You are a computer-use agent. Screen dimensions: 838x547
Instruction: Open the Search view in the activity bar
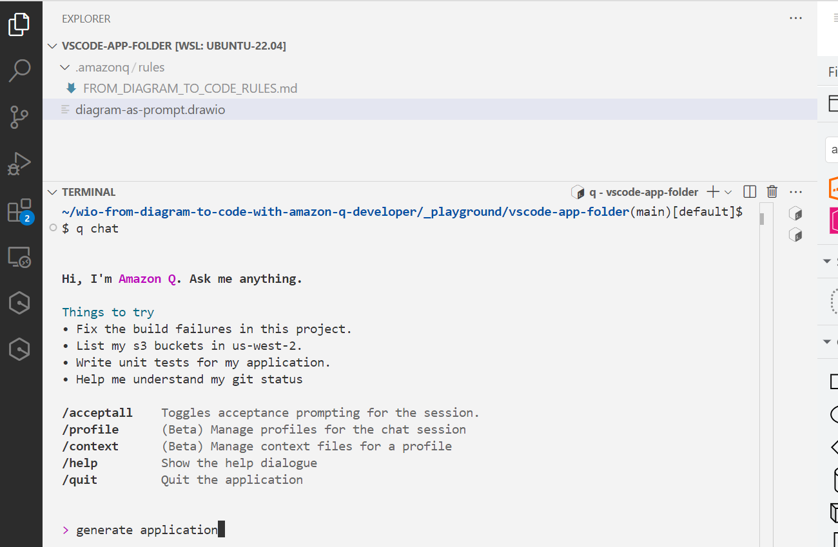(19, 71)
